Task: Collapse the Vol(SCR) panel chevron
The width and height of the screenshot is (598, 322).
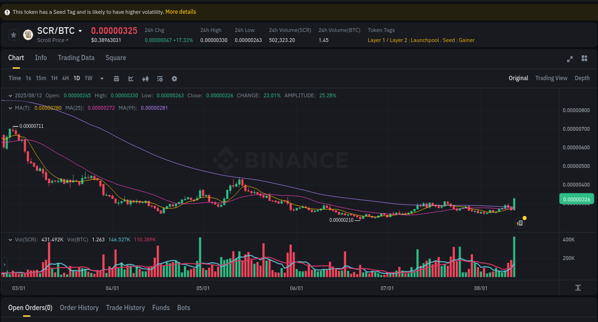Action: pyautogui.click(x=10, y=239)
